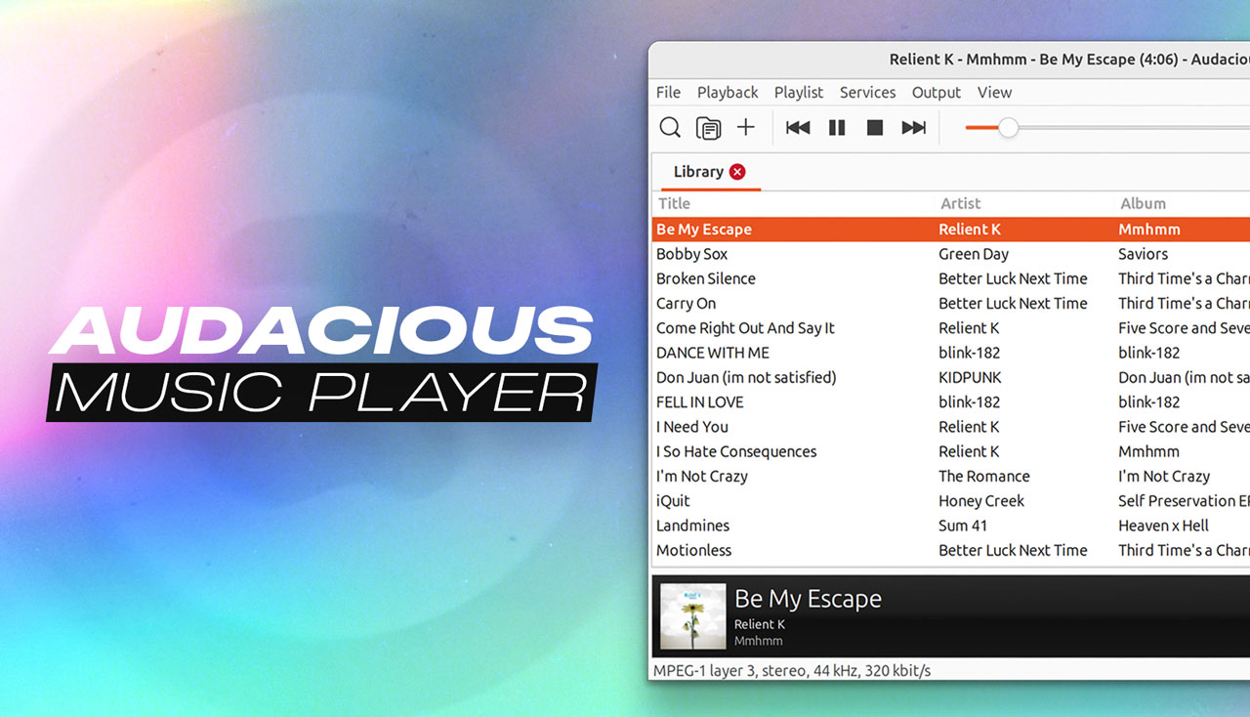The height and width of the screenshot is (717, 1250).
Task: Click the add files plus icon
Action: click(746, 127)
